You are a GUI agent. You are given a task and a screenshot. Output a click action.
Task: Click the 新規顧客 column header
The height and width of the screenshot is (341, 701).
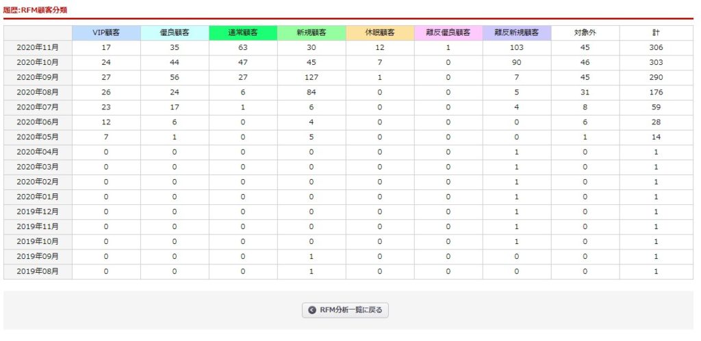(x=311, y=33)
